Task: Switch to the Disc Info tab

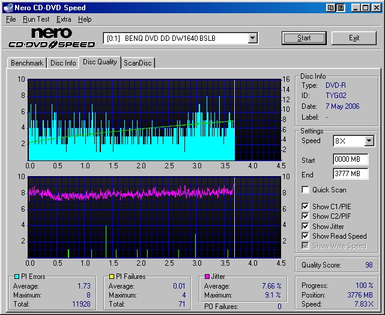Action: [63, 63]
